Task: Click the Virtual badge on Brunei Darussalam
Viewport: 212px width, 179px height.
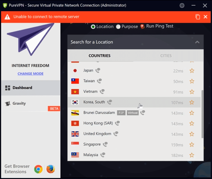Action: (x=133, y=113)
